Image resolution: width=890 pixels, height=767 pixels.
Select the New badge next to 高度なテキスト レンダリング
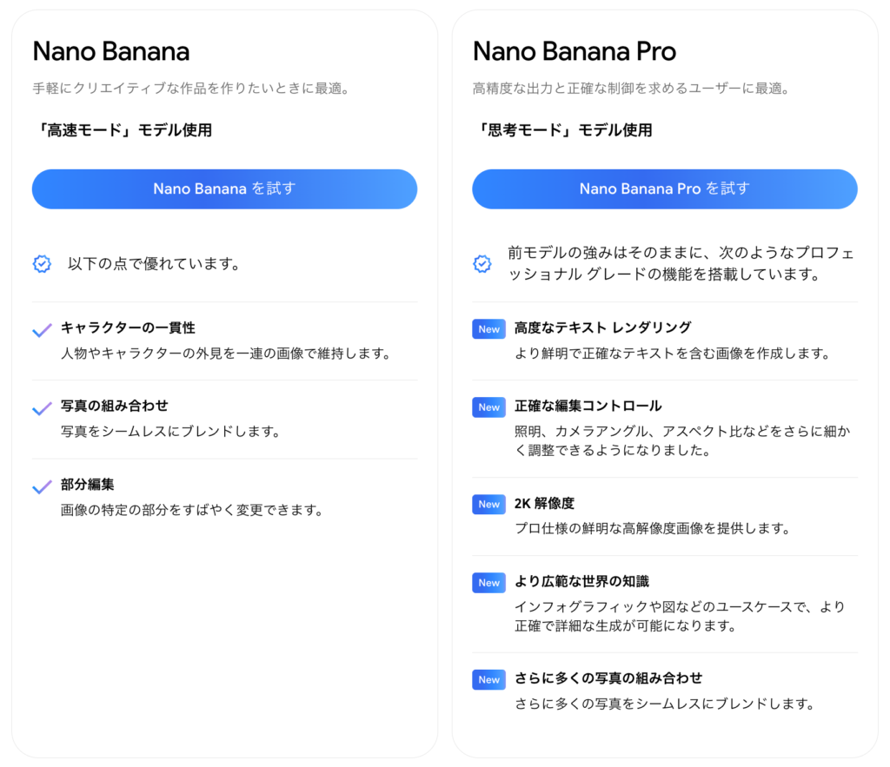tap(488, 329)
